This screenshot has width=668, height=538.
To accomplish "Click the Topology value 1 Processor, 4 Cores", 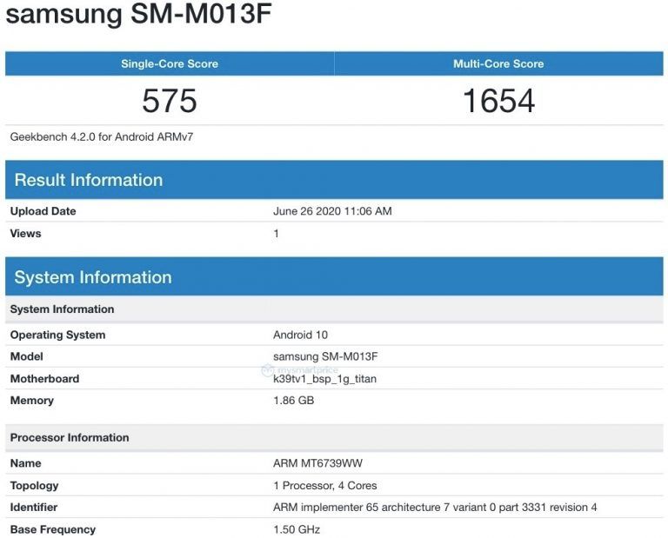I will pos(325,486).
